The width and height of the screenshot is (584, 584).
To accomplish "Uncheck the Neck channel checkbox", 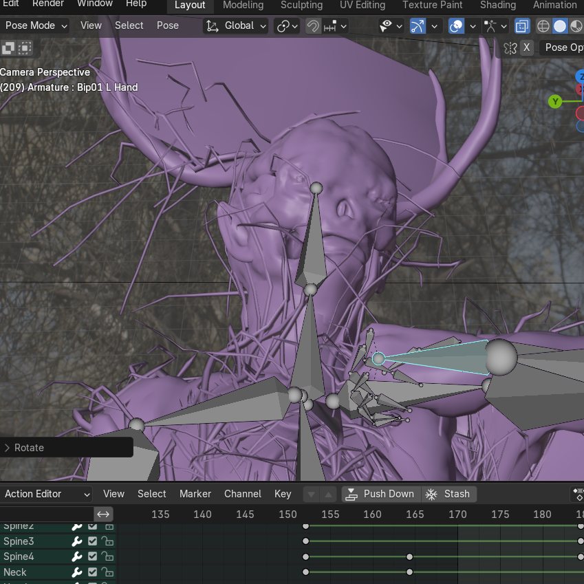I will [92, 572].
